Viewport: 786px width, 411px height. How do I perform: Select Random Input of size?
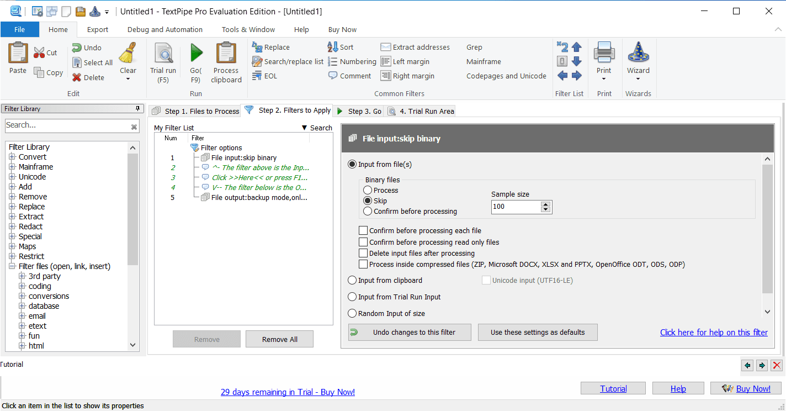[x=352, y=313]
